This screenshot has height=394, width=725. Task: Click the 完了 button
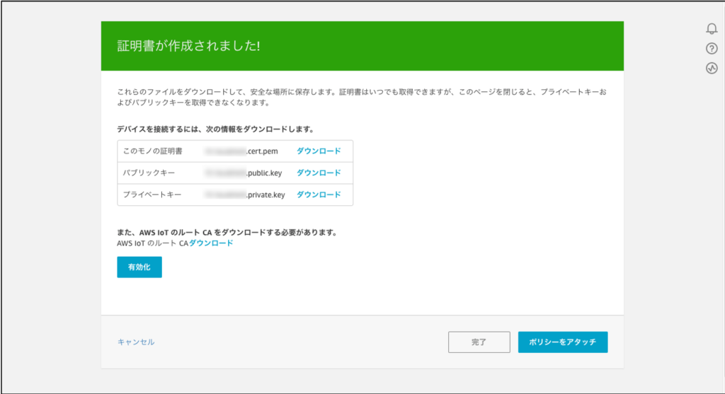pos(479,342)
